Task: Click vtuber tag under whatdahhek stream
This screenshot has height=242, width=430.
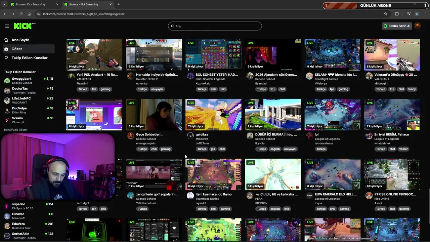Action: tap(403, 149)
